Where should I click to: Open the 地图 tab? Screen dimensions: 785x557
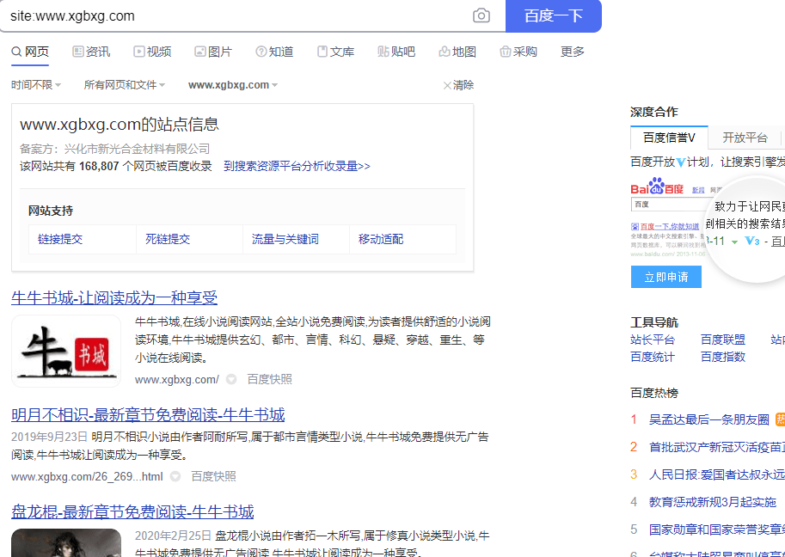click(457, 52)
